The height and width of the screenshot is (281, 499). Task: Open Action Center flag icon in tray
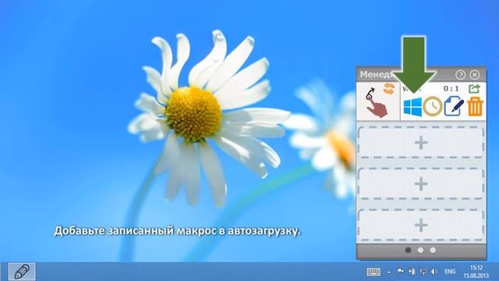click(x=400, y=272)
